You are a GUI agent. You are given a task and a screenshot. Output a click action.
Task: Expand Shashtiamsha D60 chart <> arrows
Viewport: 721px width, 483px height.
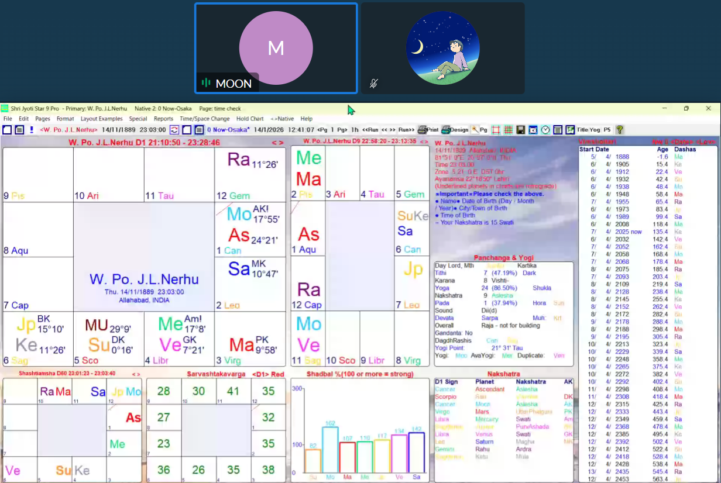click(136, 374)
